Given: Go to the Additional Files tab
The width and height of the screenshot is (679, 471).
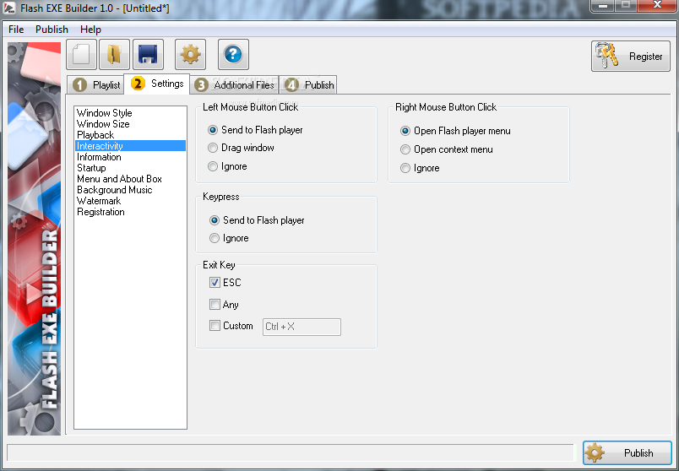Looking at the screenshot, I should [x=234, y=85].
